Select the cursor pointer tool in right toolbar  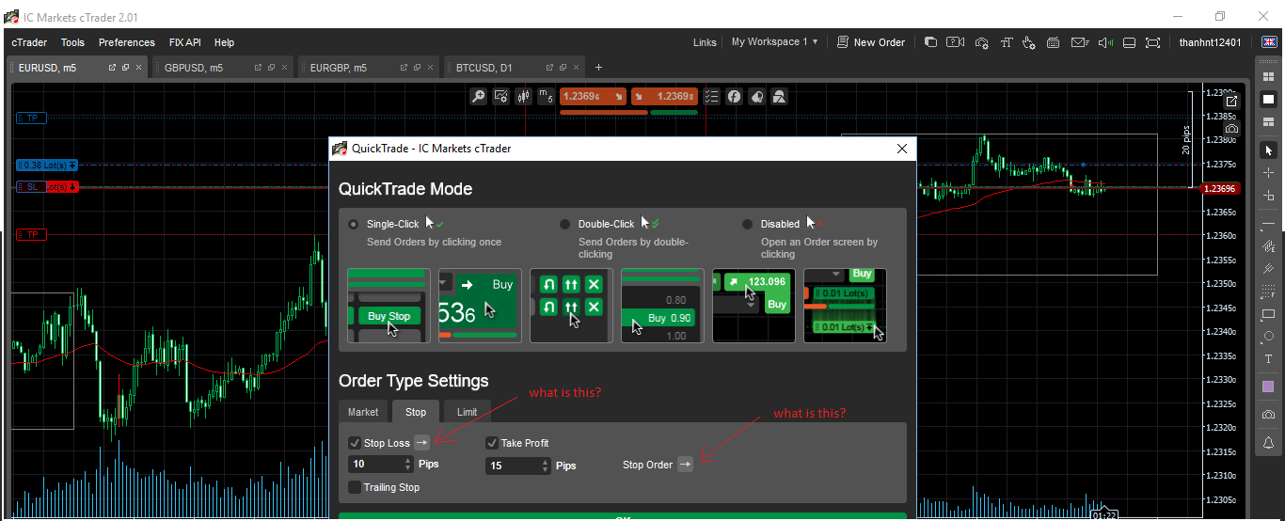pyautogui.click(x=1269, y=150)
